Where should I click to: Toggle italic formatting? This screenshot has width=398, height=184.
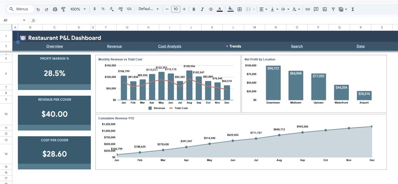point(202,9)
